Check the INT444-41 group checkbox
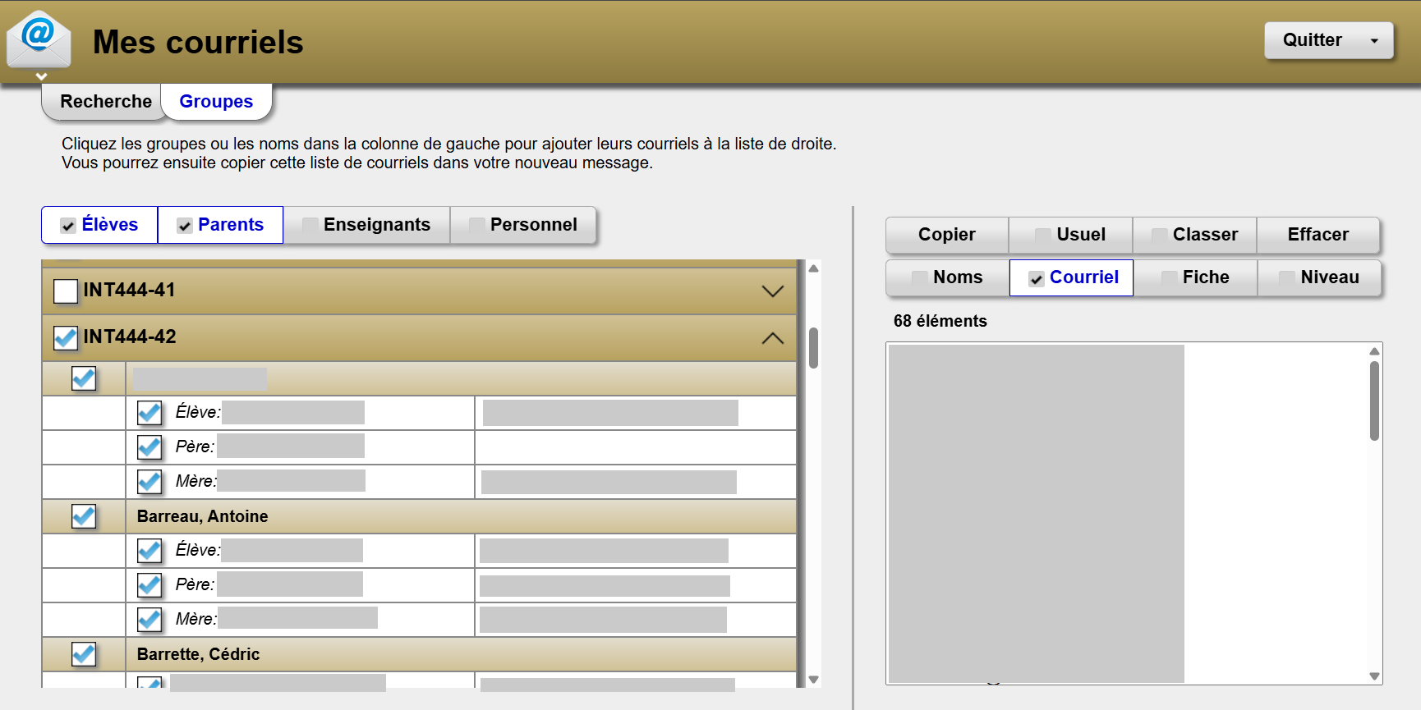Viewport: 1421px width, 710px height. tap(66, 291)
